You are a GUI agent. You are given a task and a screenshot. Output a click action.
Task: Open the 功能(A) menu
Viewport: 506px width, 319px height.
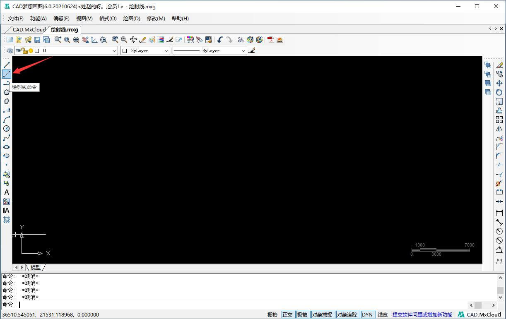(x=39, y=19)
